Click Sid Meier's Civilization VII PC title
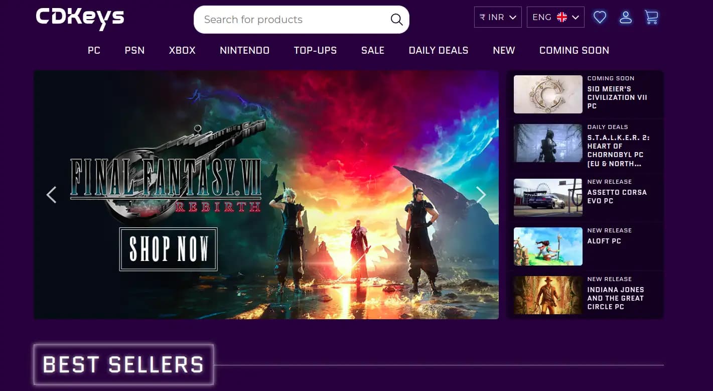The height and width of the screenshot is (391, 713). coord(617,97)
